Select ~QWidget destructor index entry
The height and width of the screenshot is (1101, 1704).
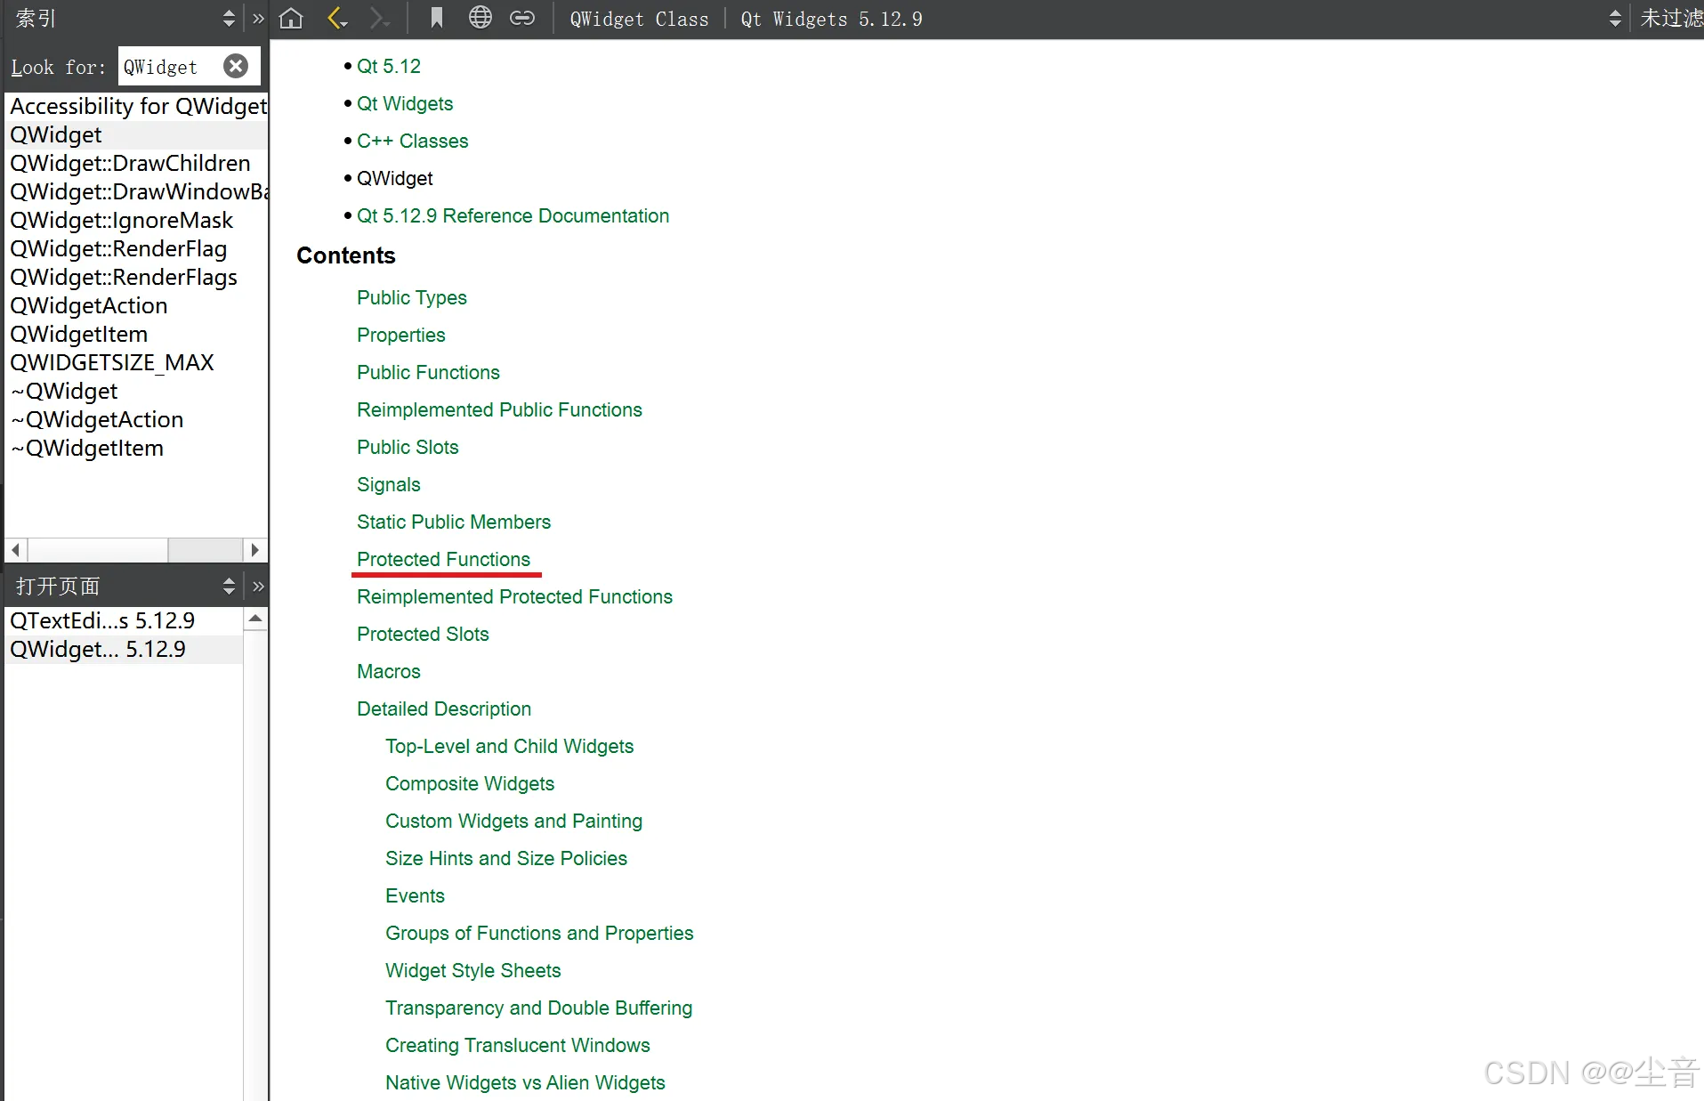click(x=138, y=391)
